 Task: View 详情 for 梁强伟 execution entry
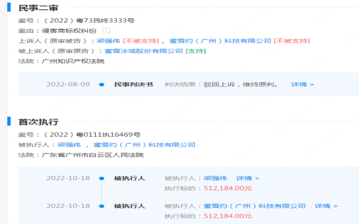pyautogui.click(x=248, y=178)
